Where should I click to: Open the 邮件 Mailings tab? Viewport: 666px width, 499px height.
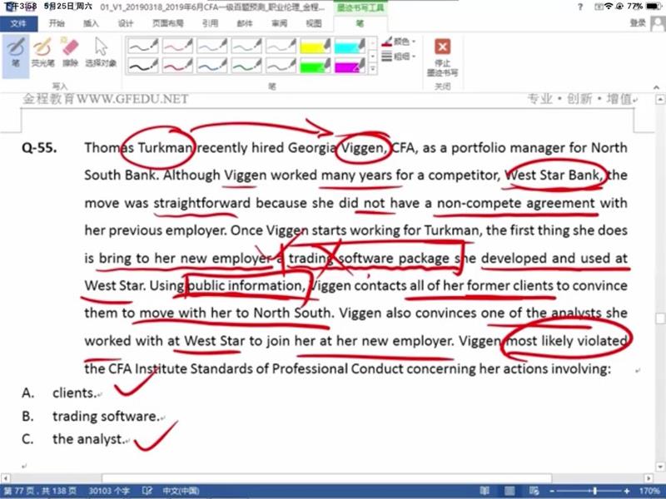[x=244, y=23]
